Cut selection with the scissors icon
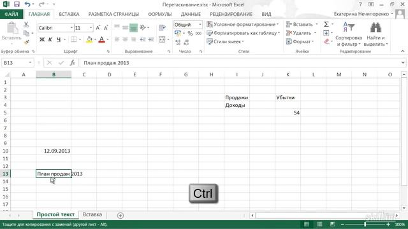Image resolution: width=408 pixels, height=229 pixels. 26,25
